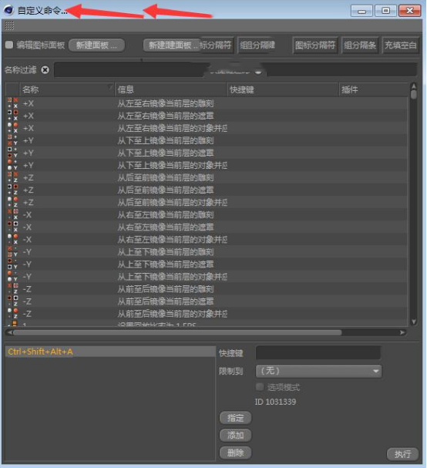427x468 pixels.
Task: Click icon of +Y row 从下至上镜像当前层的雕刻
Action: pos(12,140)
